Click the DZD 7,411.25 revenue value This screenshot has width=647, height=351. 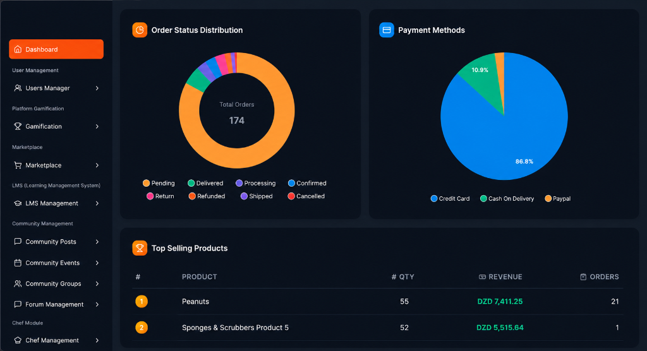coord(500,302)
